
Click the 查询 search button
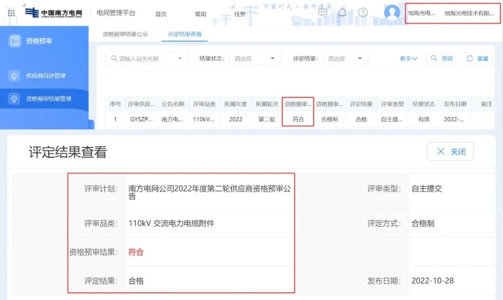point(442,58)
